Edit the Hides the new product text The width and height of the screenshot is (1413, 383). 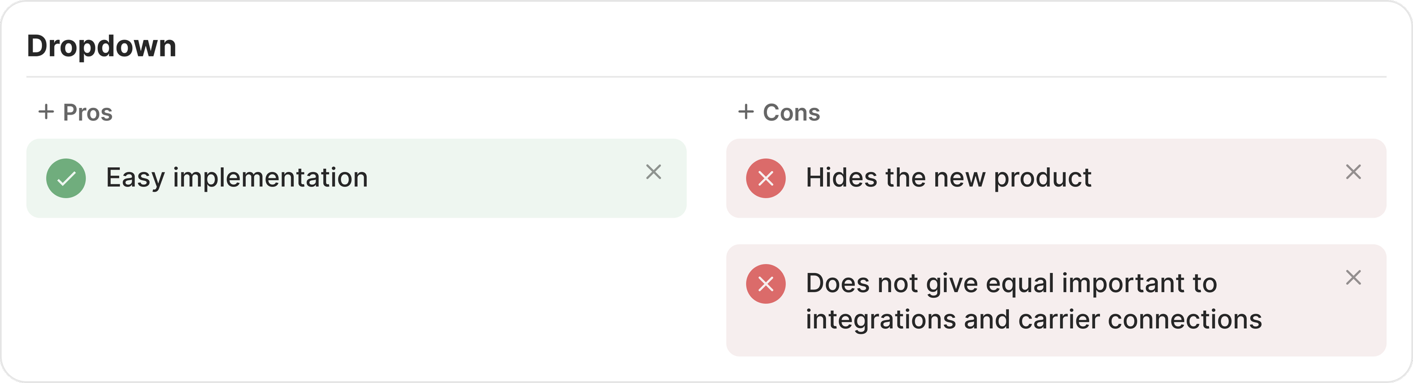click(x=948, y=178)
